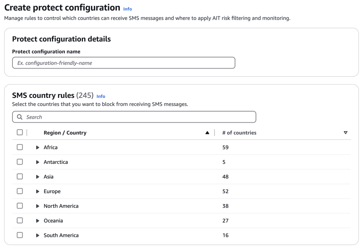Open Info link next to page title
Screen dimensions: 363x248
(x=128, y=9)
